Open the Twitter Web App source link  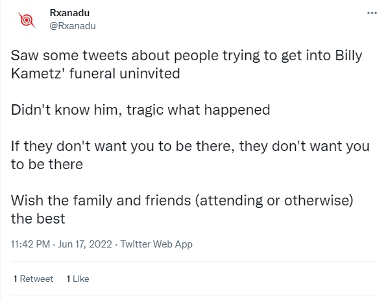click(x=156, y=244)
